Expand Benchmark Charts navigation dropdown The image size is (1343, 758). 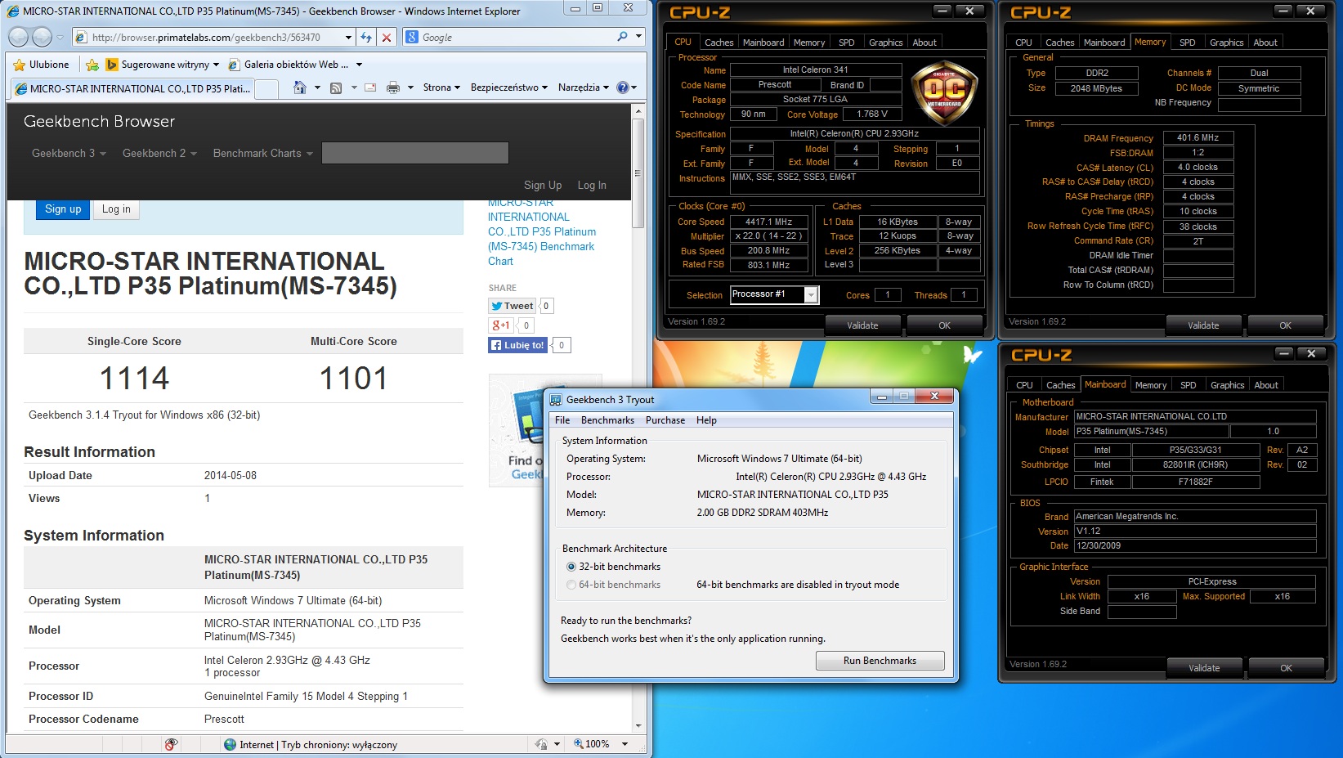263,153
